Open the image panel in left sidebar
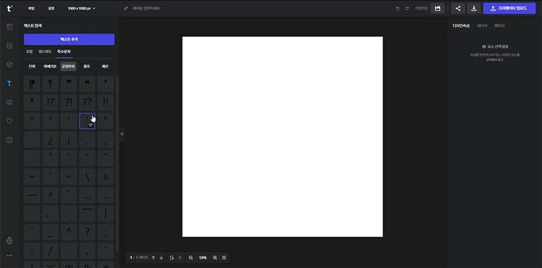The height and width of the screenshot is (268, 542). click(9, 46)
